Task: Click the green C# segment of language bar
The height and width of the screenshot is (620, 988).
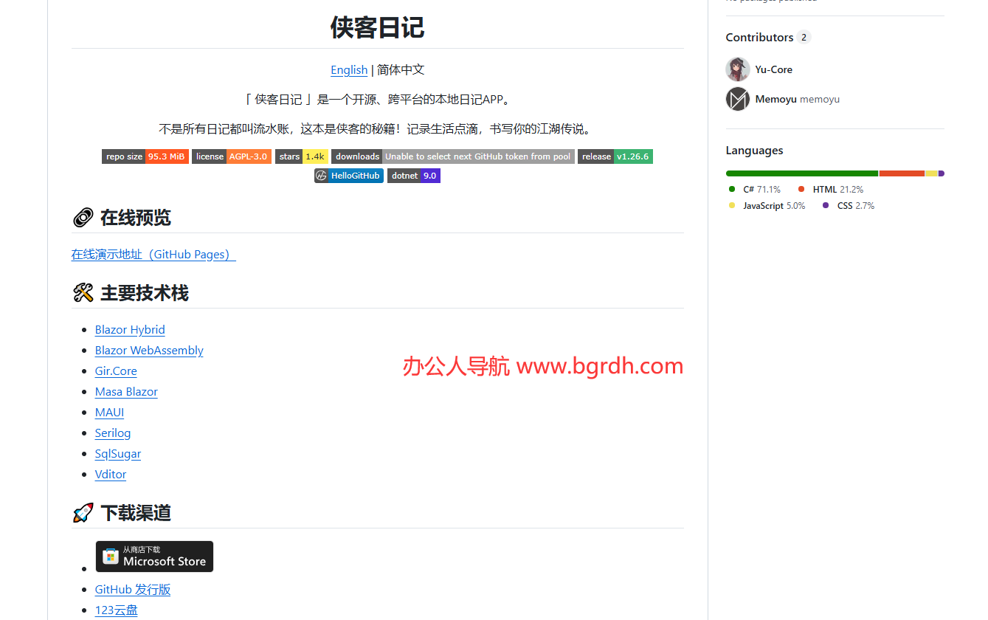Action: pyautogui.click(x=801, y=173)
